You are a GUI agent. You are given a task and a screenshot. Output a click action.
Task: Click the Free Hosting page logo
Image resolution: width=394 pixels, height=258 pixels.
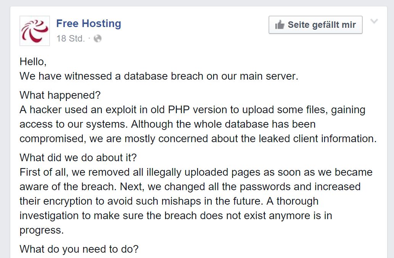(x=35, y=31)
